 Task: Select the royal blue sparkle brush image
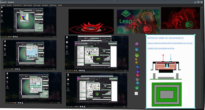pyautogui.click(x=138, y=67)
